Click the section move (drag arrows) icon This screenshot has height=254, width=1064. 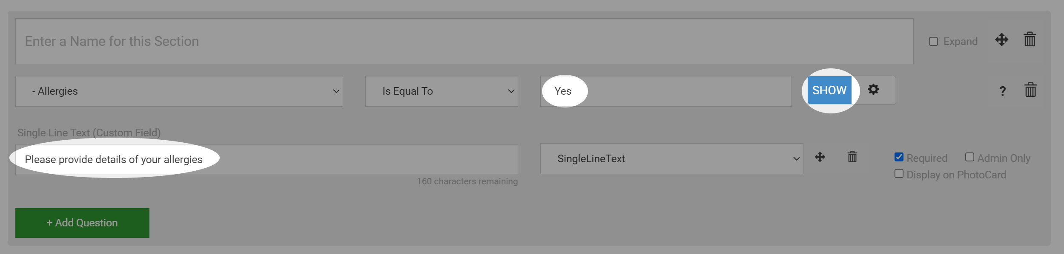click(1001, 40)
